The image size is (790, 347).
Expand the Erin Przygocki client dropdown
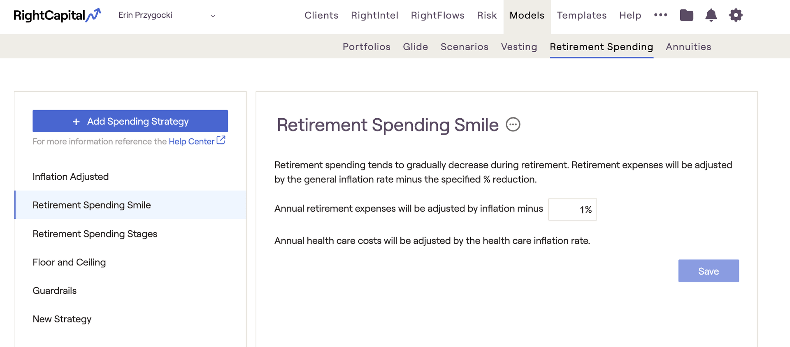point(167,15)
